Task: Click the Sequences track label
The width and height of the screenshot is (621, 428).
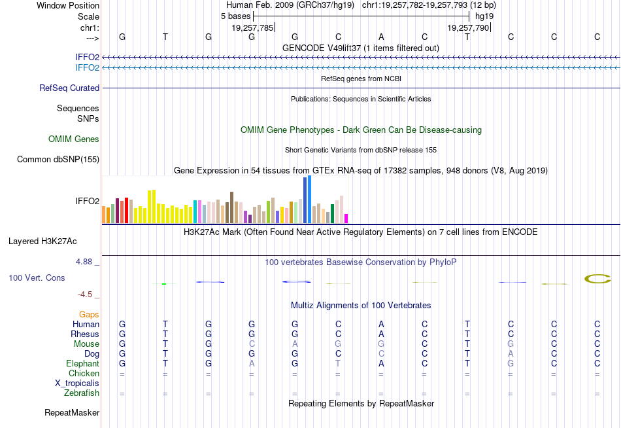Action: click(x=78, y=108)
